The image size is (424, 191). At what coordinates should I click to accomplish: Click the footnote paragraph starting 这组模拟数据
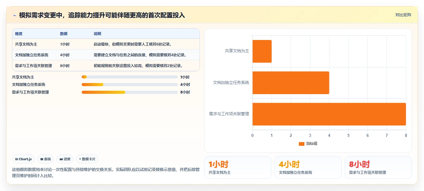(x=106, y=173)
